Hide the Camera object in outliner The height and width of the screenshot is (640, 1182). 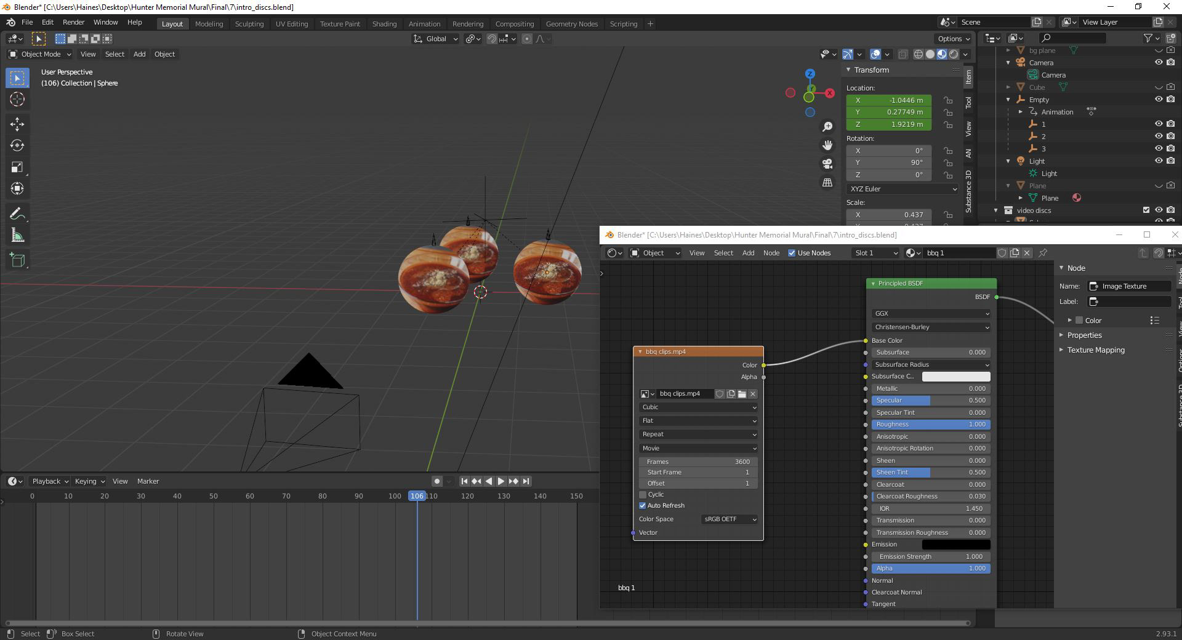click(1159, 63)
